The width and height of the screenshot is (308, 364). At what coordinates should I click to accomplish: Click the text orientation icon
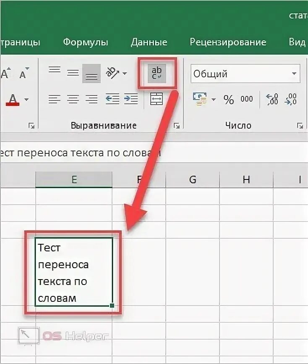tap(112, 73)
